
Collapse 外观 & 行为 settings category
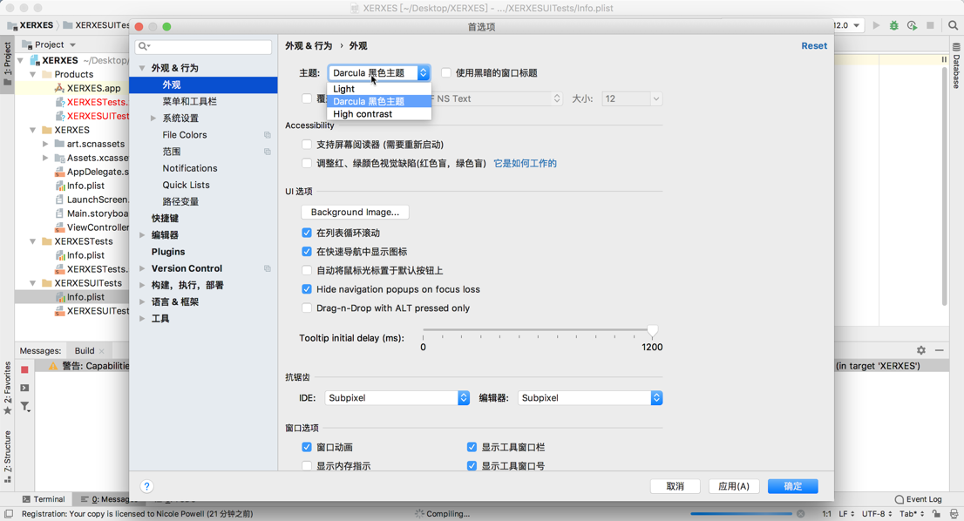142,68
